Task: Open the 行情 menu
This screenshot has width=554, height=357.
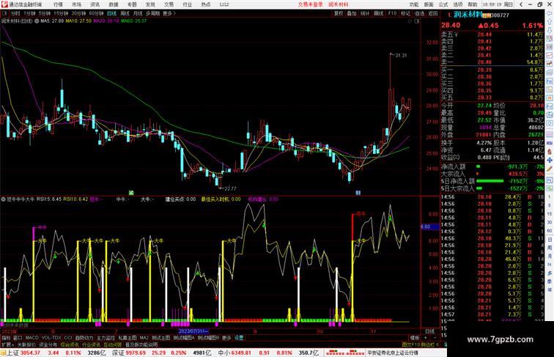Action: (x=58, y=4)
